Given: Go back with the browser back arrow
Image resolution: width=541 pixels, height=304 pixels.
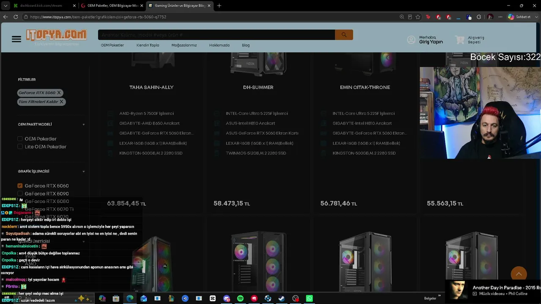Looking at the screenshot, I should pyautogui.click(x=5, y=17).
